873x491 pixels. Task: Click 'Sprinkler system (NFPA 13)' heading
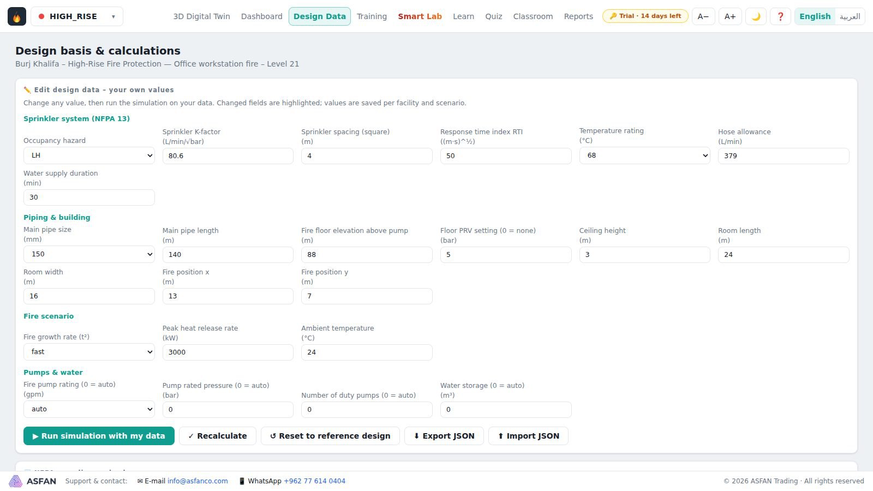point(76,119)
